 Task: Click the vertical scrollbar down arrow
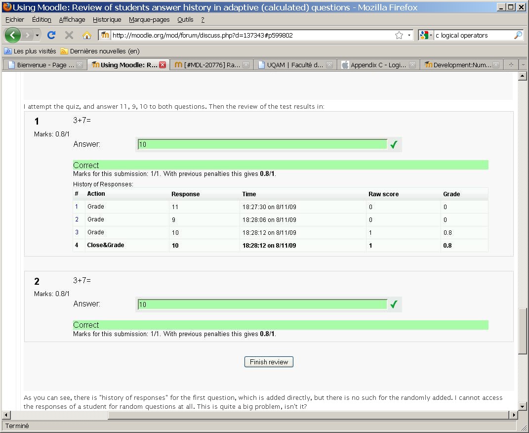[522, 406]
